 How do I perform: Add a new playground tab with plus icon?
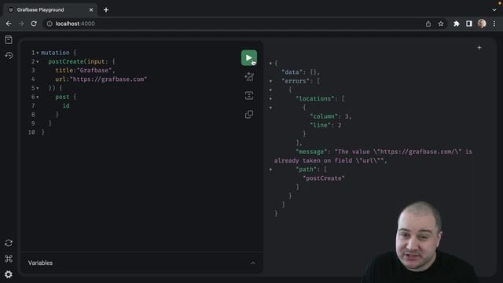coord(479,47)
